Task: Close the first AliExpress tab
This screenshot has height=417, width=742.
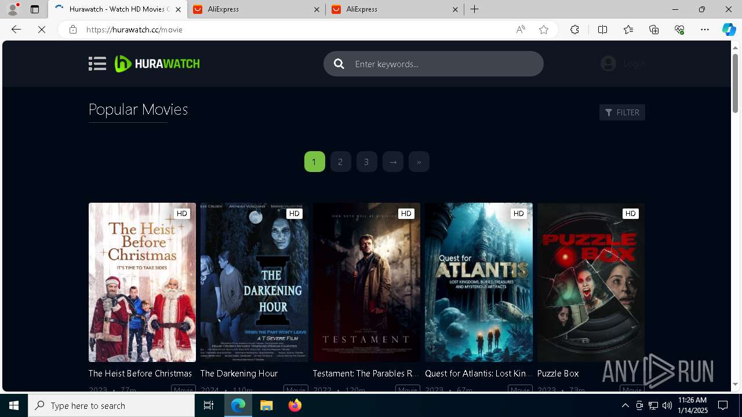Action: pyautogui.click(x=317, y=9)
